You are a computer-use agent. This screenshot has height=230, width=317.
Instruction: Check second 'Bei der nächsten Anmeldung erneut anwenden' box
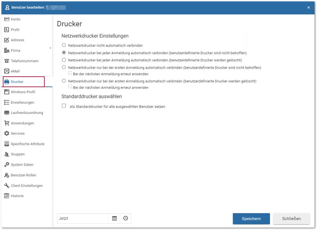[70, 86]
